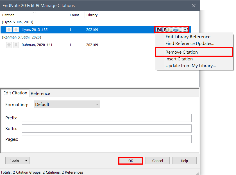Click the (Rahman & Sathi, 2020) group heading
236x175 pixels.
(22, 37)
